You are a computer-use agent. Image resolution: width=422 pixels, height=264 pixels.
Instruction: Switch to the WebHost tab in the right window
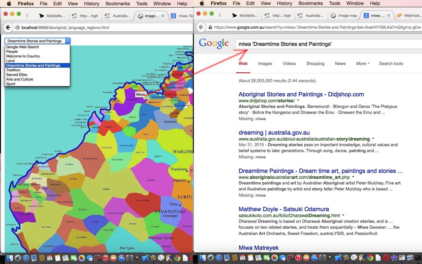(408, 16)
